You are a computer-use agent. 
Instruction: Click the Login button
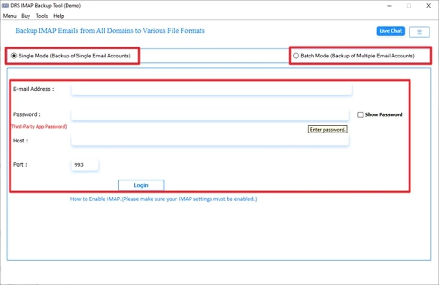tap(141, 185)
